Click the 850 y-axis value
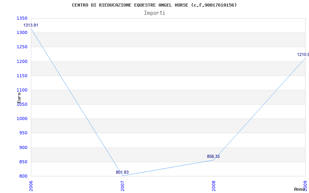The image size is (309, 193). (x=23, y=162)
